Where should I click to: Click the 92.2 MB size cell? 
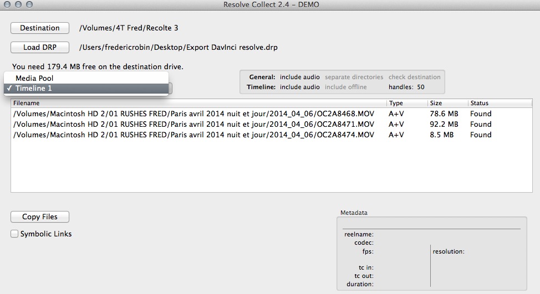[x=444, y=124]
